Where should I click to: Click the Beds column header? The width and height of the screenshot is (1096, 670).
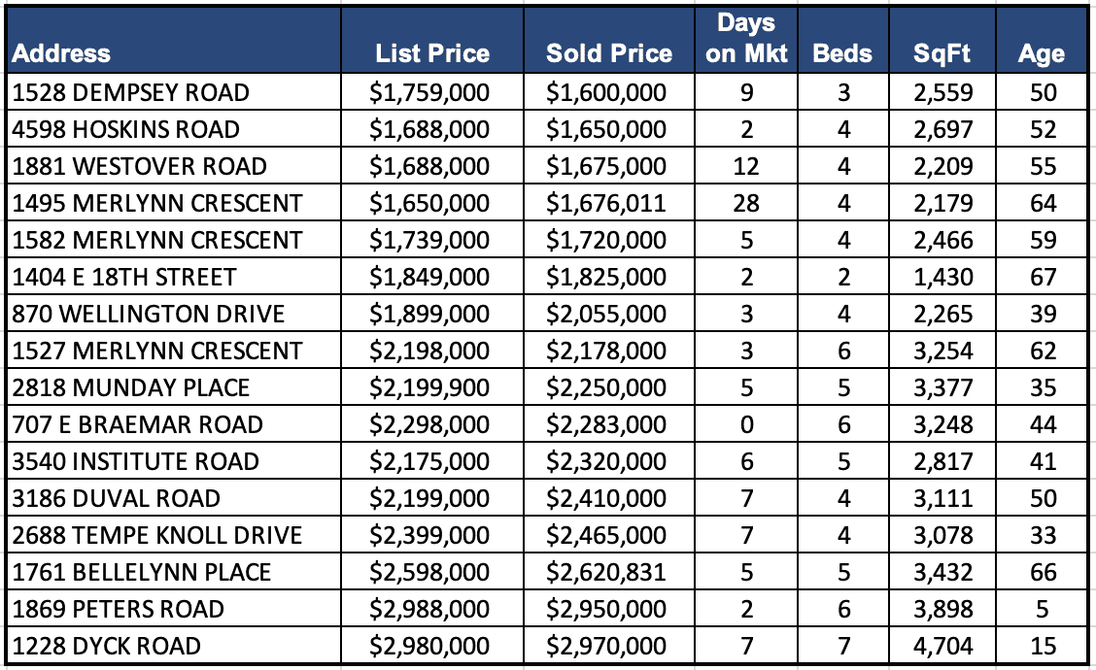(842, 54)
